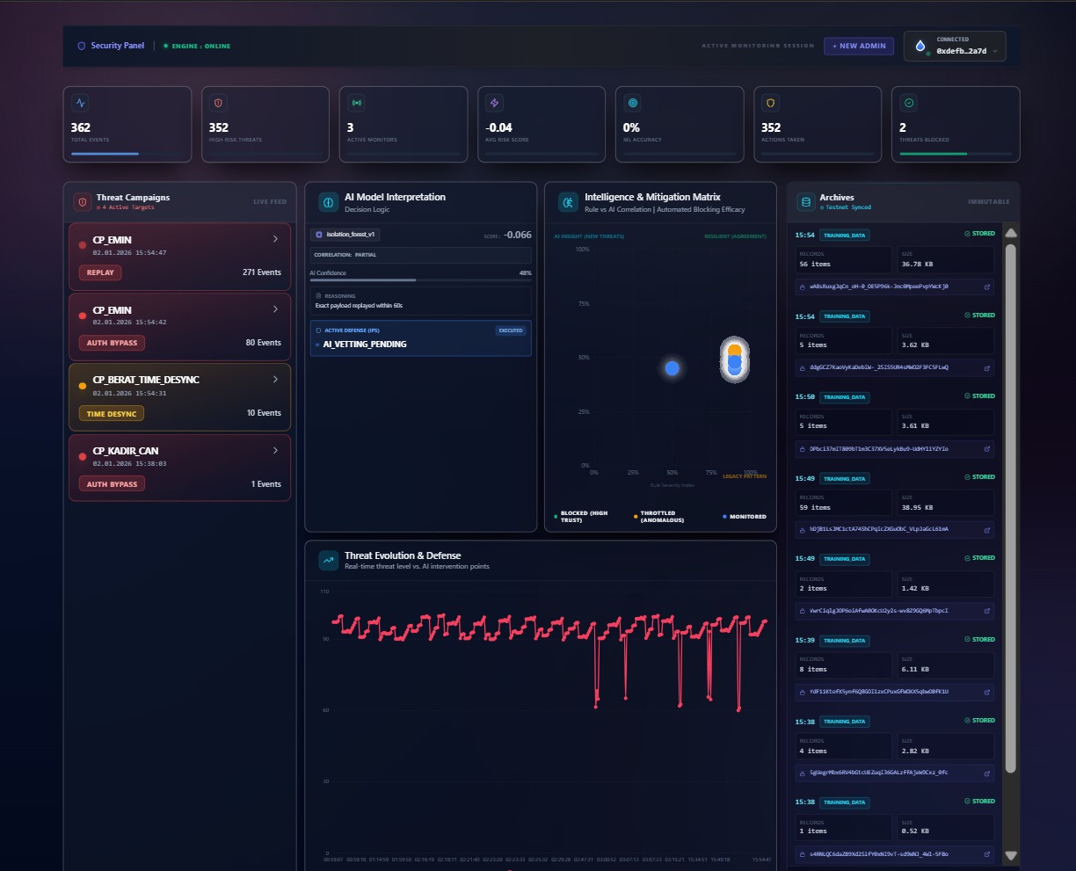Click the Threats Blocked progress bar
Image resolution: width=1076 pixels, height=871 pixels.
[x=956, y=153]
